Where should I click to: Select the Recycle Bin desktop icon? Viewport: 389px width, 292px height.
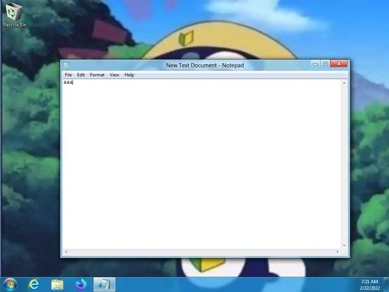point(15,14)
